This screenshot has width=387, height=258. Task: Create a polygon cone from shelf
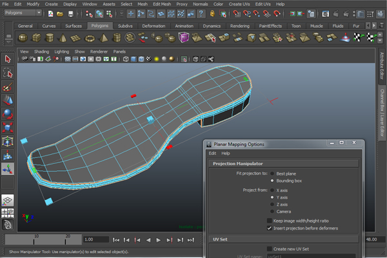pyautogui.click(x=63, y=38)
